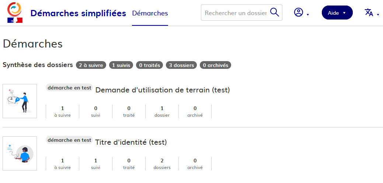Click the dropdown arrow beside the language icon

pyautogui.click(x=378, y=15)
